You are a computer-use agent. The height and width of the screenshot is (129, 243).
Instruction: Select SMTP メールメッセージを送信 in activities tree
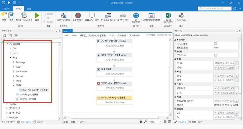34,90
